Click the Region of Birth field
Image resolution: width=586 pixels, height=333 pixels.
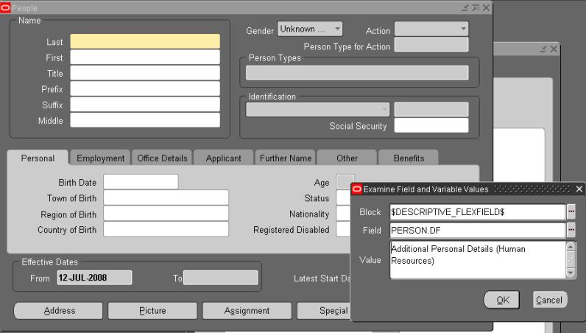pyautogui.click(x=166, y=213)
